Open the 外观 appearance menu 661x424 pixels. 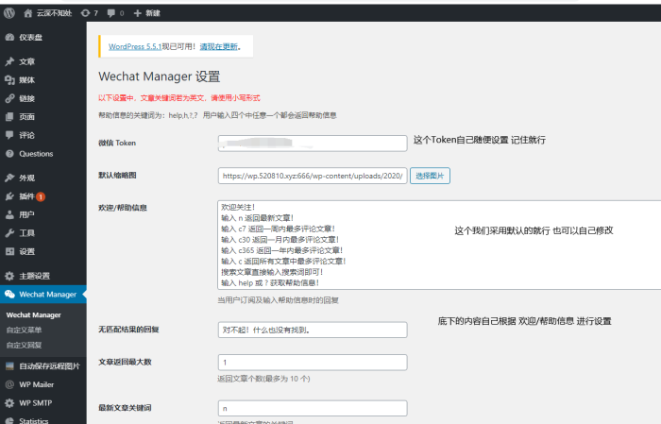tap(27, 178)
